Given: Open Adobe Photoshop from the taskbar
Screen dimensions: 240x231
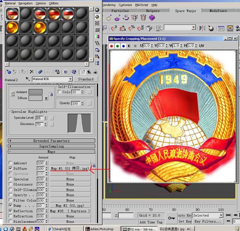Looking at the screenshot, I should pyautogui.click(x=102, y=229).
